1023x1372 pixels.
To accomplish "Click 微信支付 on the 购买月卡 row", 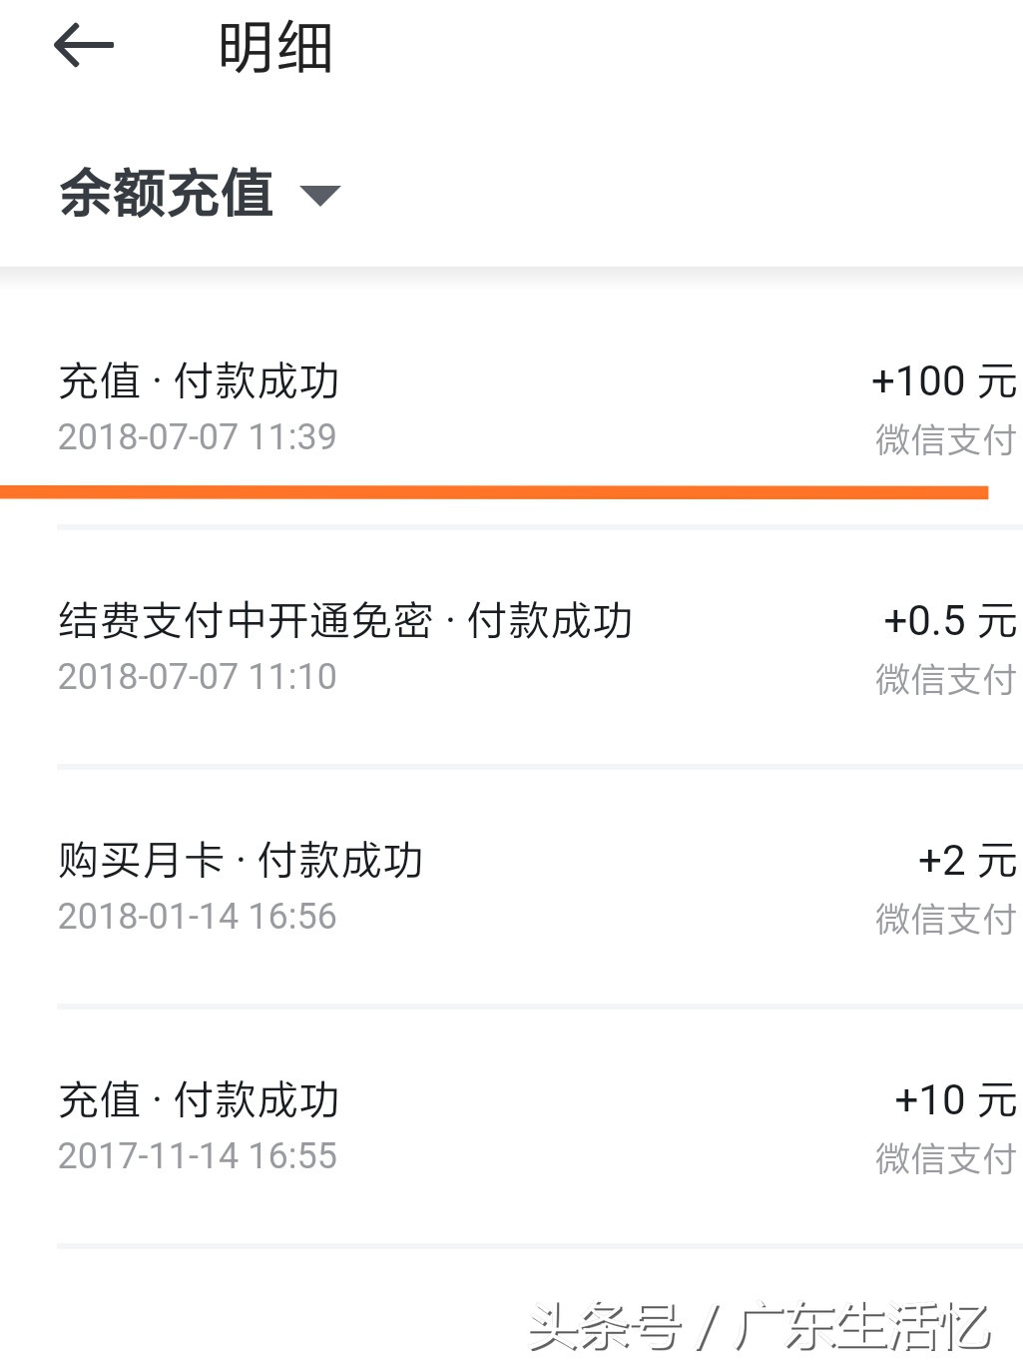I will [942, 921].
